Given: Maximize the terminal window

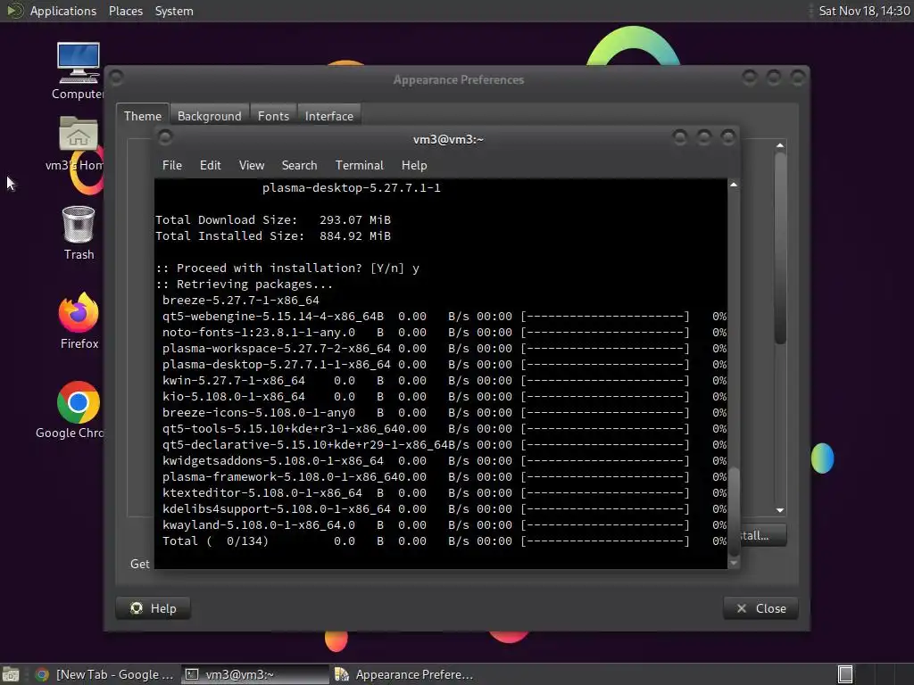Looking at the screenshot, I should pyautogui.click(x=704, y=136).
